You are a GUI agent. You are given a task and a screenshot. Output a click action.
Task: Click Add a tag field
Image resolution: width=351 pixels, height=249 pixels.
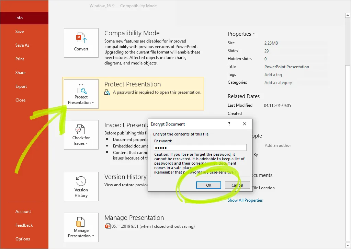tap(273, 75)
